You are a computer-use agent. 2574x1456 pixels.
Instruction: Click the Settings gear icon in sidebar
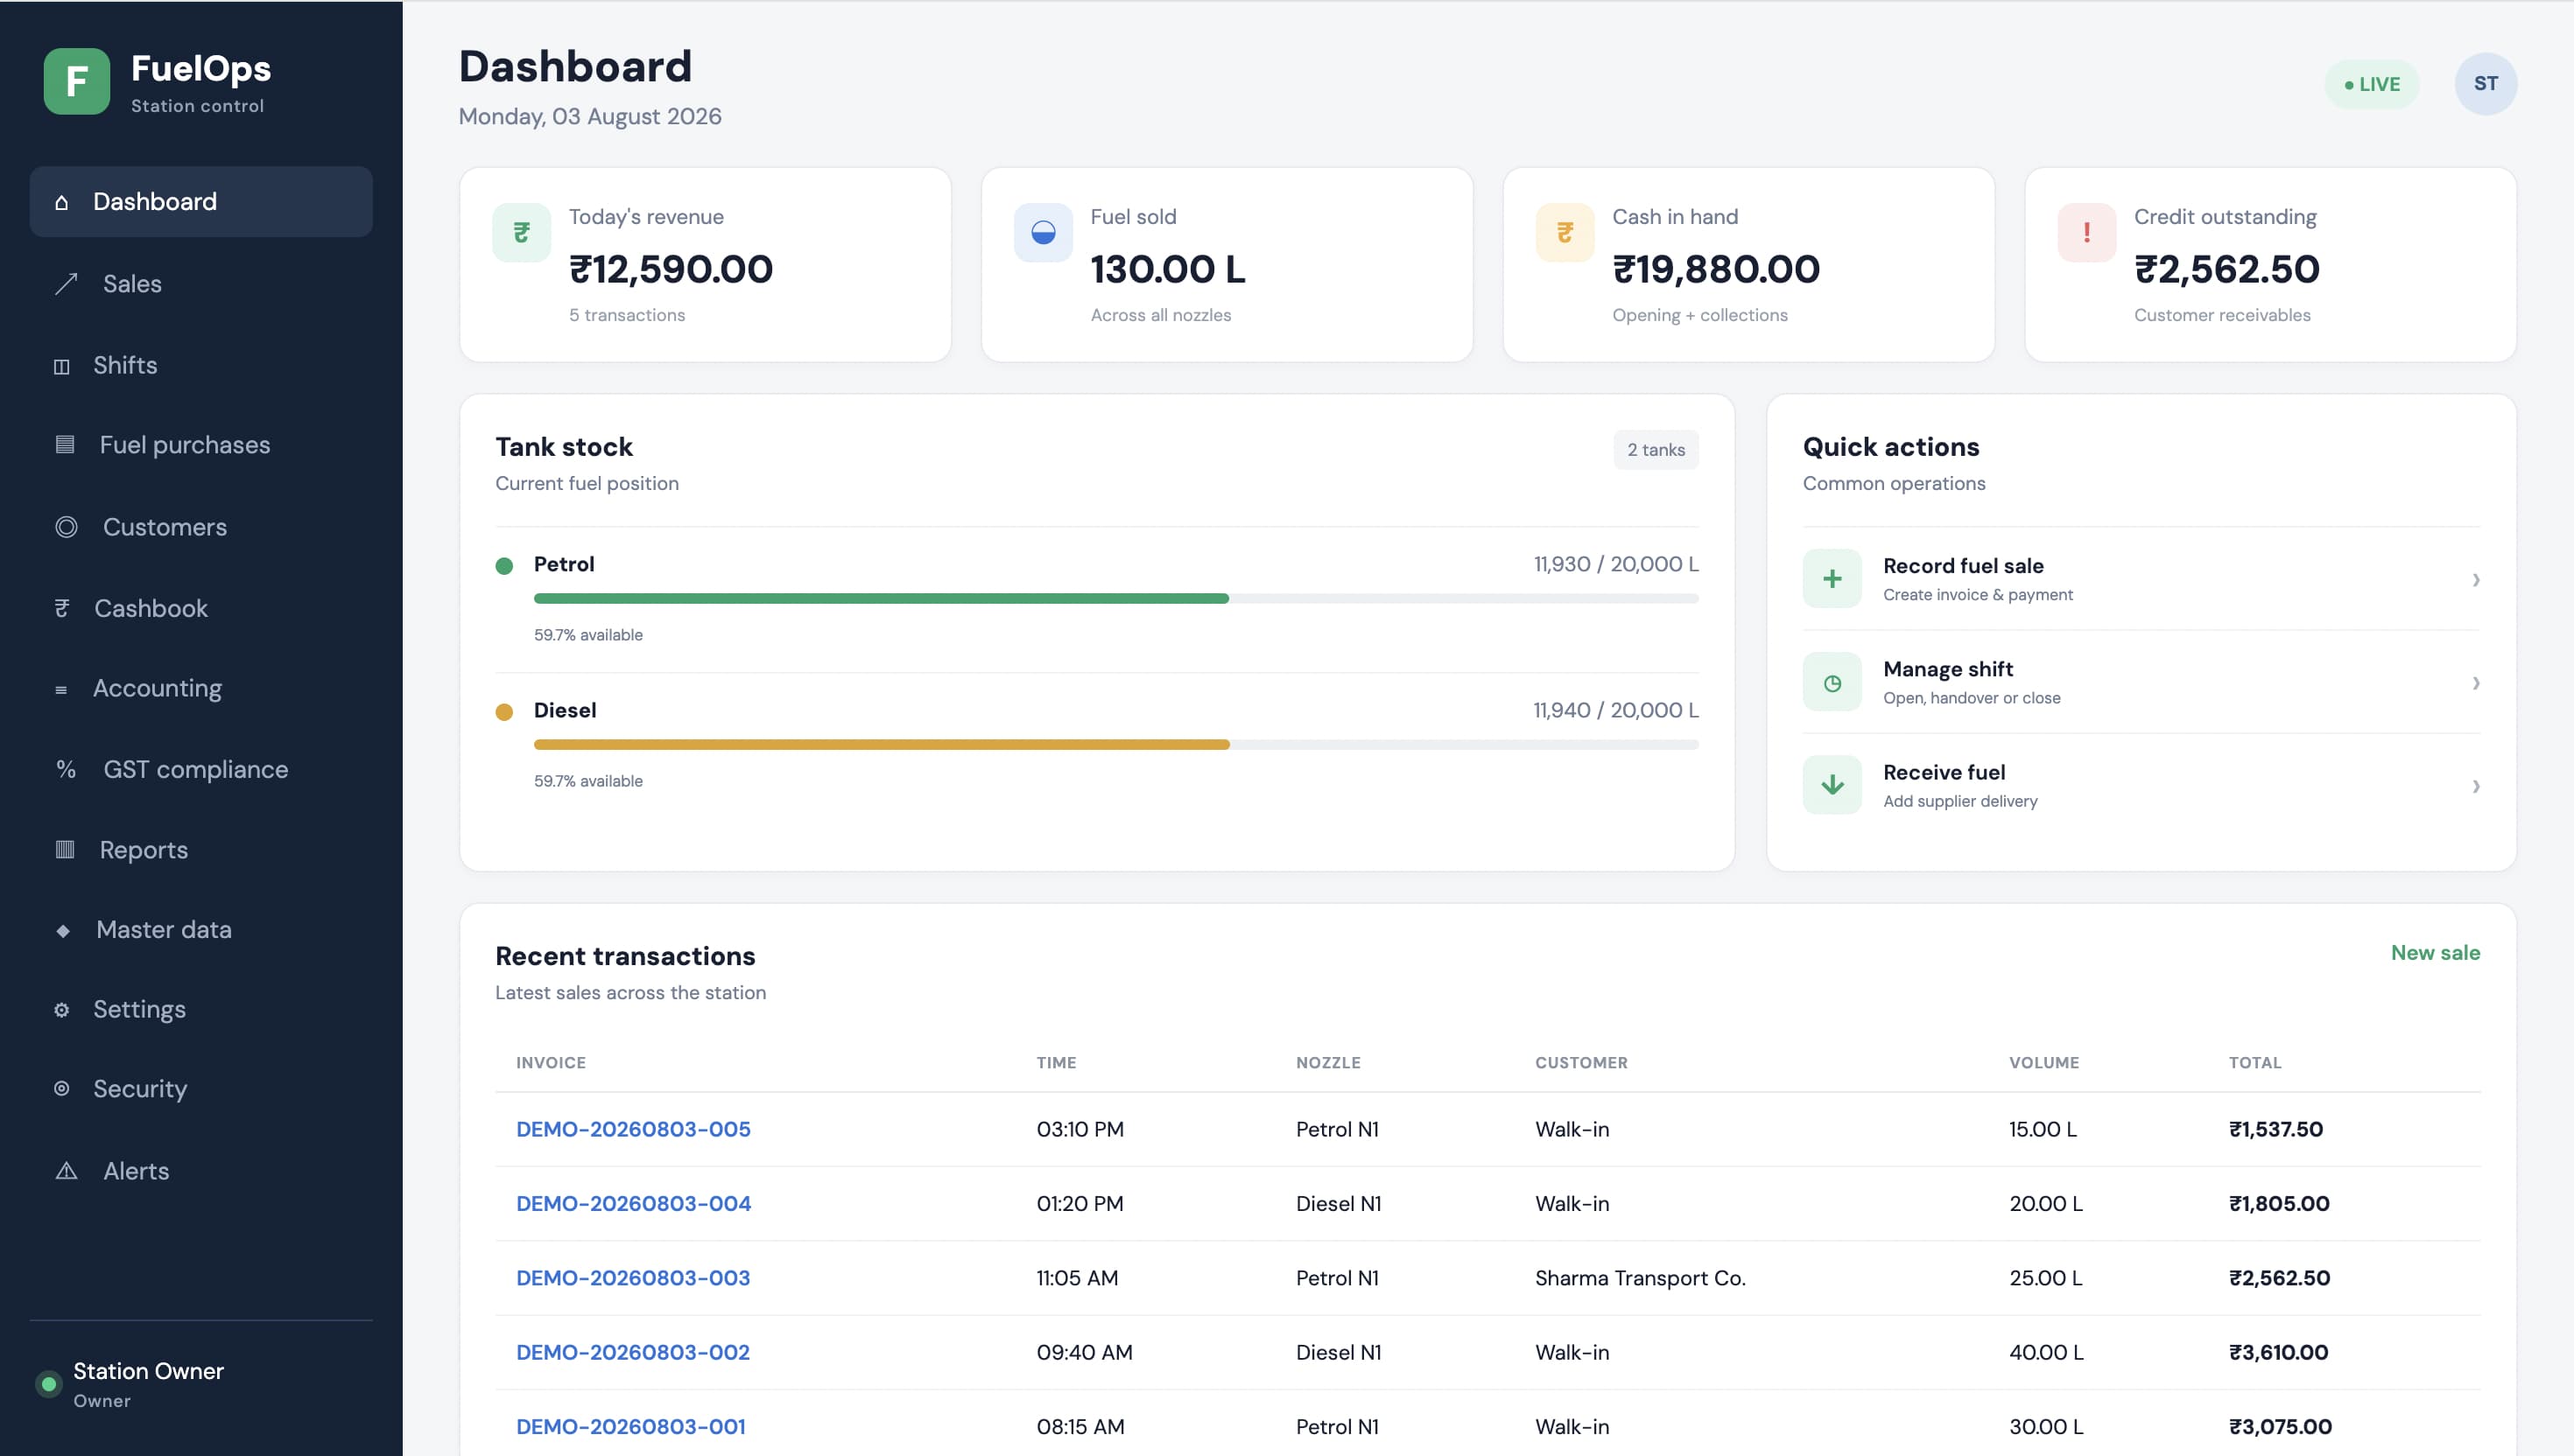(x=62, y=1010)
